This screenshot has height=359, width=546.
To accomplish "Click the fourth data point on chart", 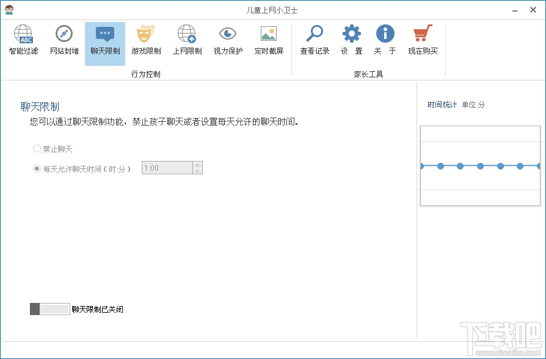I will pos(480,166).
